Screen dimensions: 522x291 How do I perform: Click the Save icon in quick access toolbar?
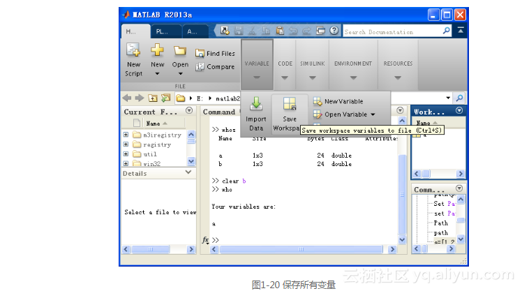239,31
